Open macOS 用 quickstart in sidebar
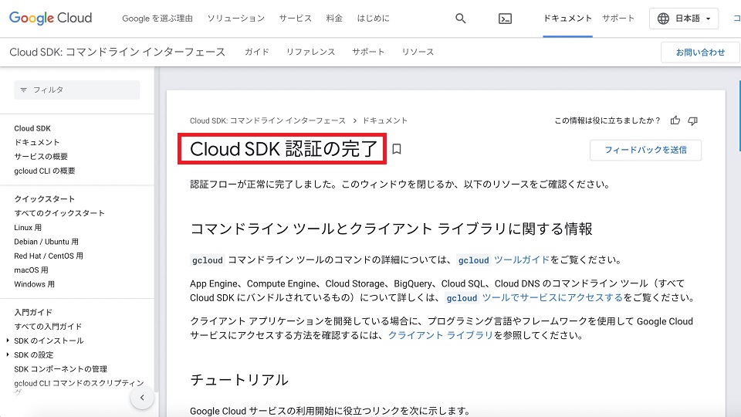Image resolution: width=741 pixels, height=417 pixels. pyautogui.click(x=31, y=270)
